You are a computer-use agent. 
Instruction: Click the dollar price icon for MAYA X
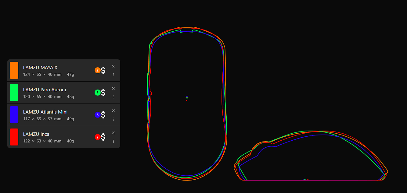[103, 70]
